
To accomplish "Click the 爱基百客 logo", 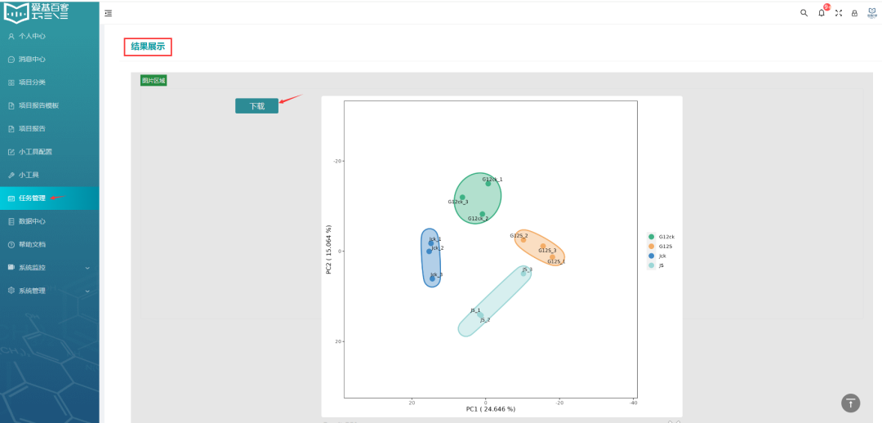I will point(37,11).
